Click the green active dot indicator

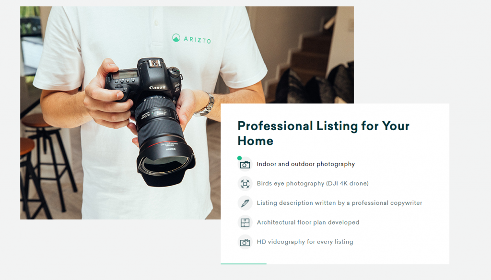click(x=240, y=158)
